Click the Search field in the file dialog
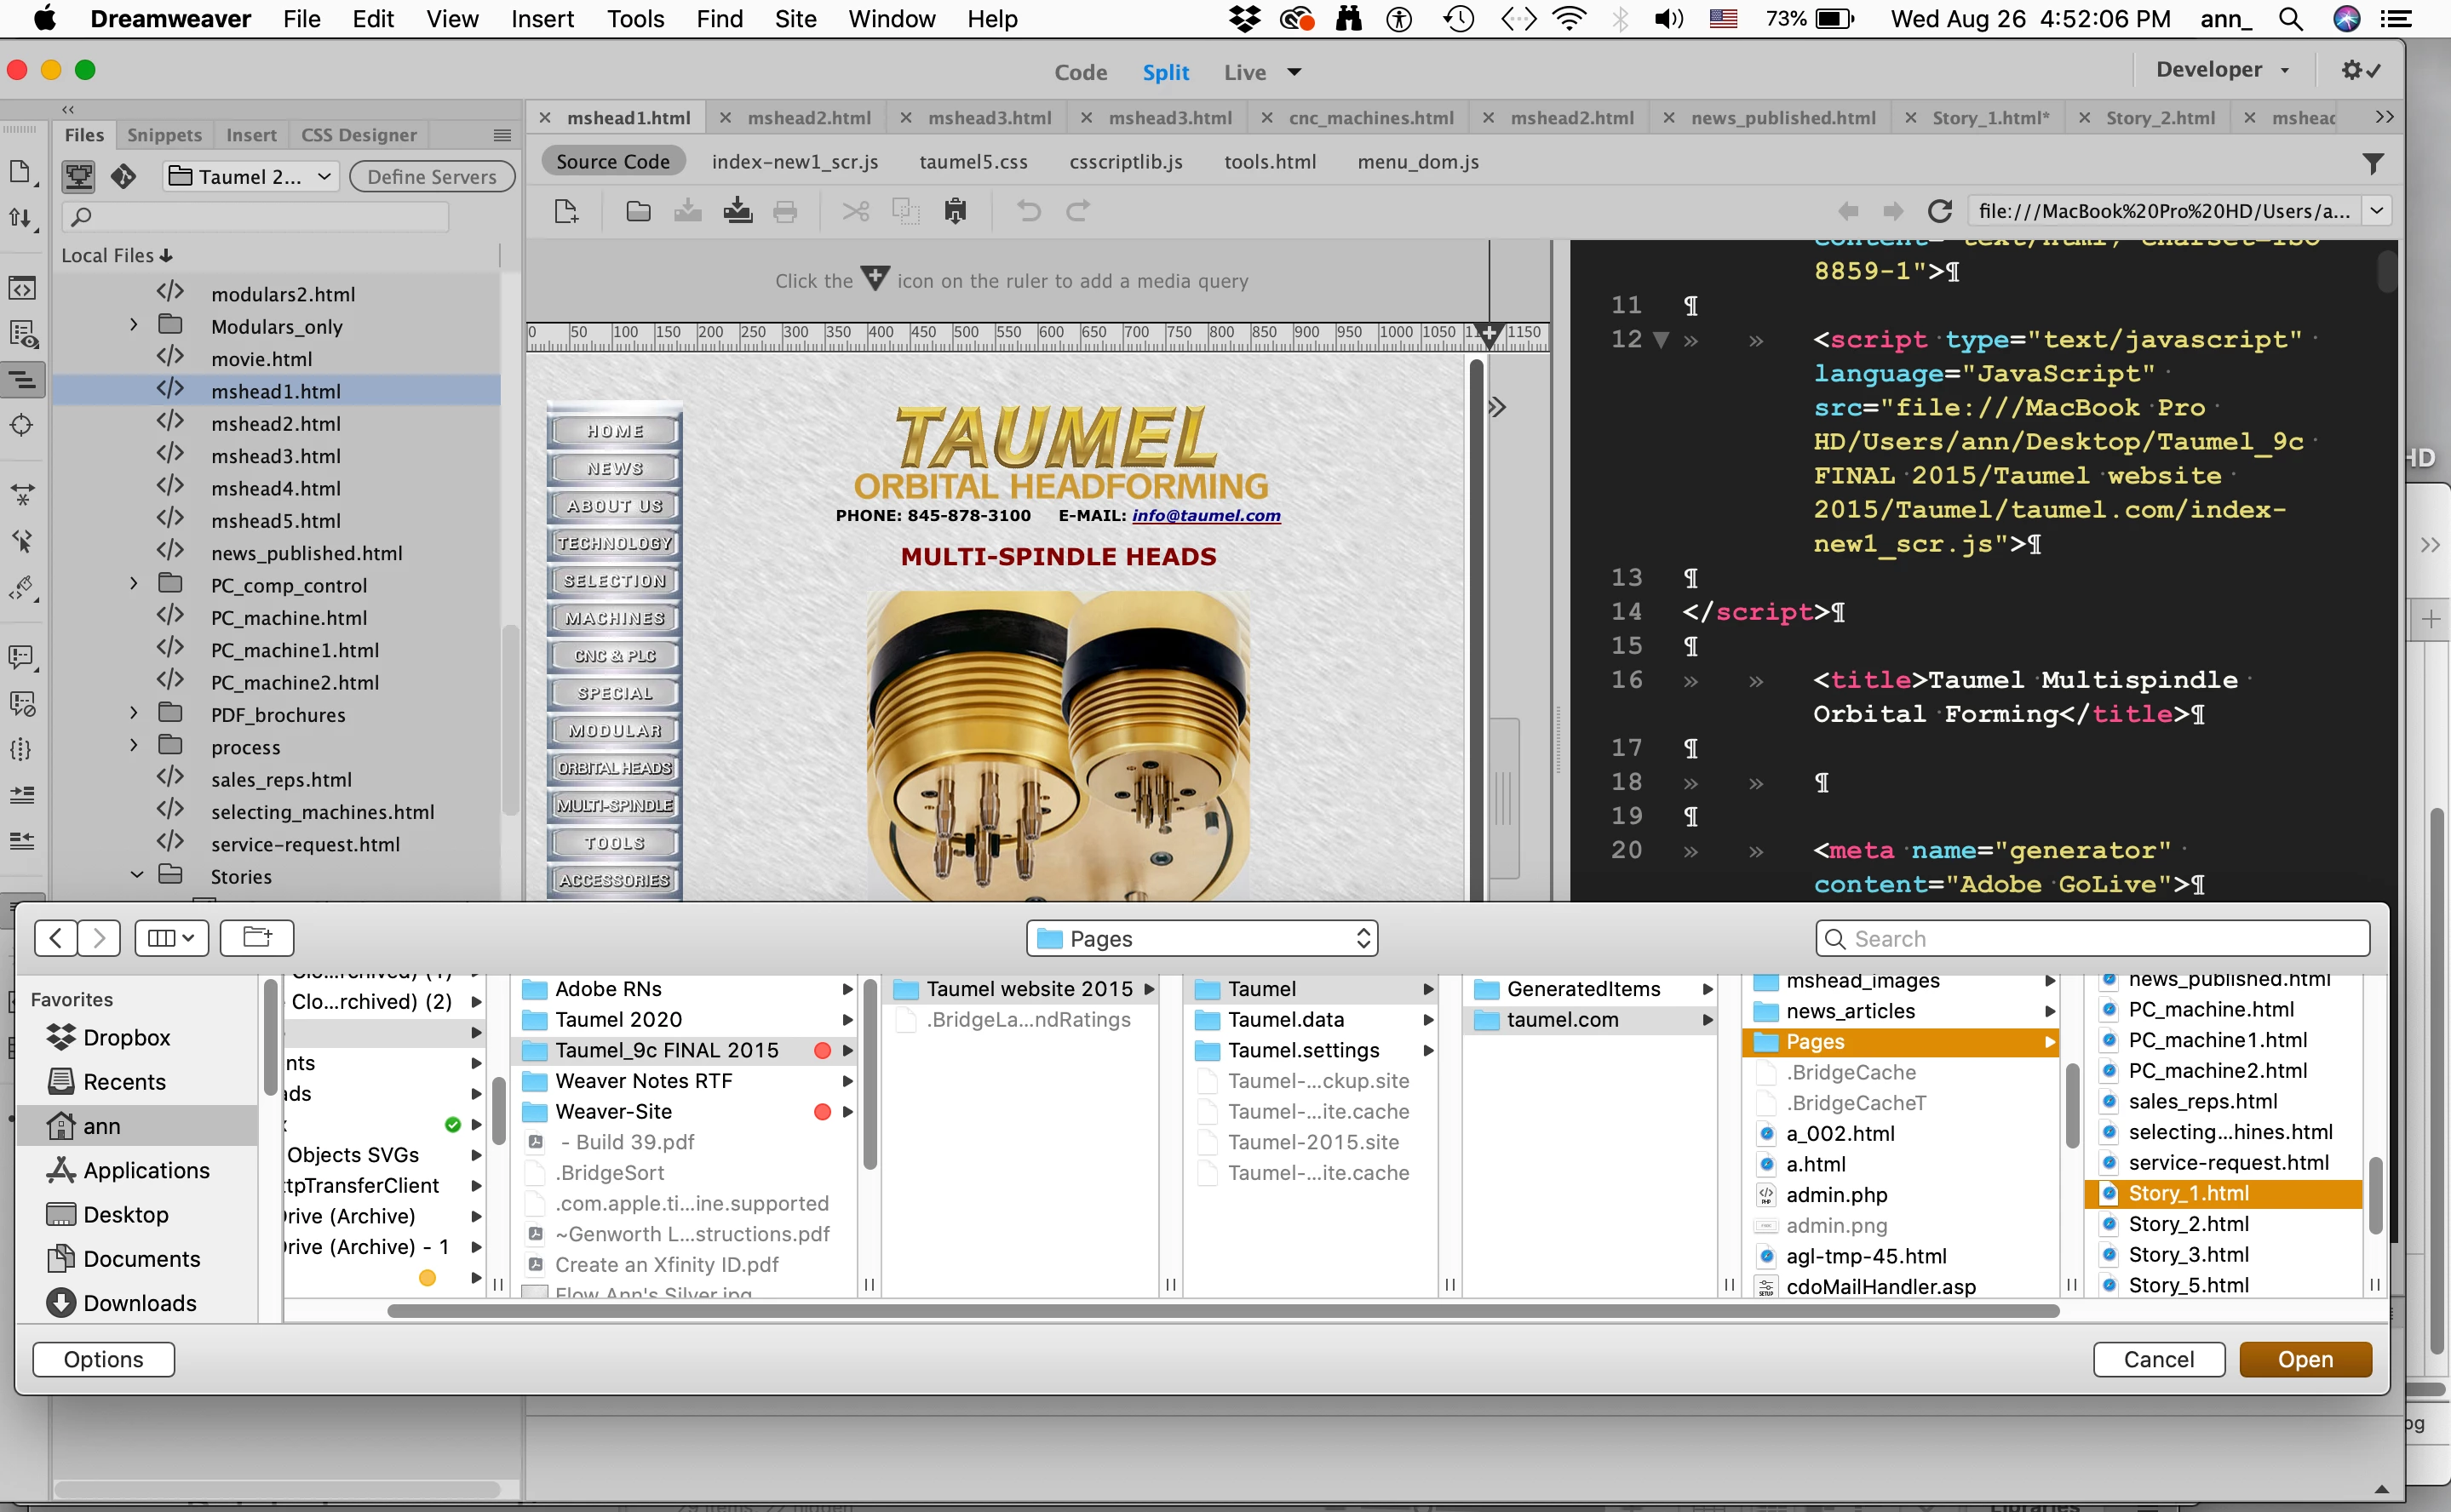This screenshot has height=1512, width=2451. coord(2092,938)
